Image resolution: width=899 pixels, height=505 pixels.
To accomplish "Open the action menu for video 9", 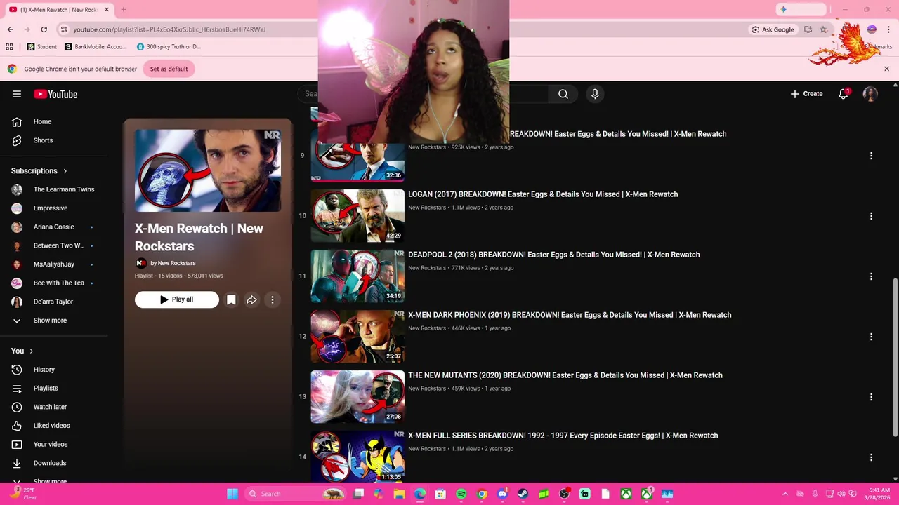I will pyautogui.click(x=871, y=156).
